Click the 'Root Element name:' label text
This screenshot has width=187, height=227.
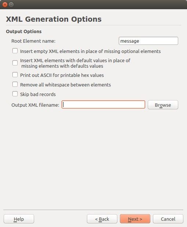33,41
